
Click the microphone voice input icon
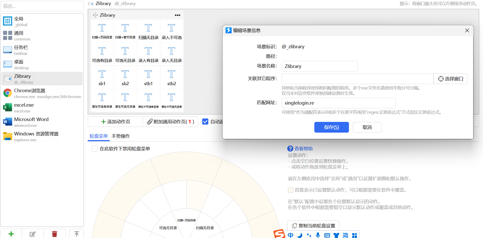click(x=318, y=235)
